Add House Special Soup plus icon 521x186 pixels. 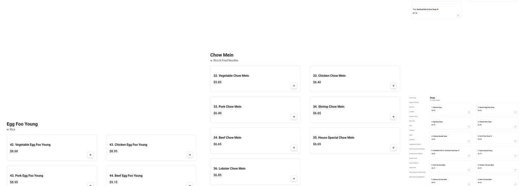(x=515, y=155)
